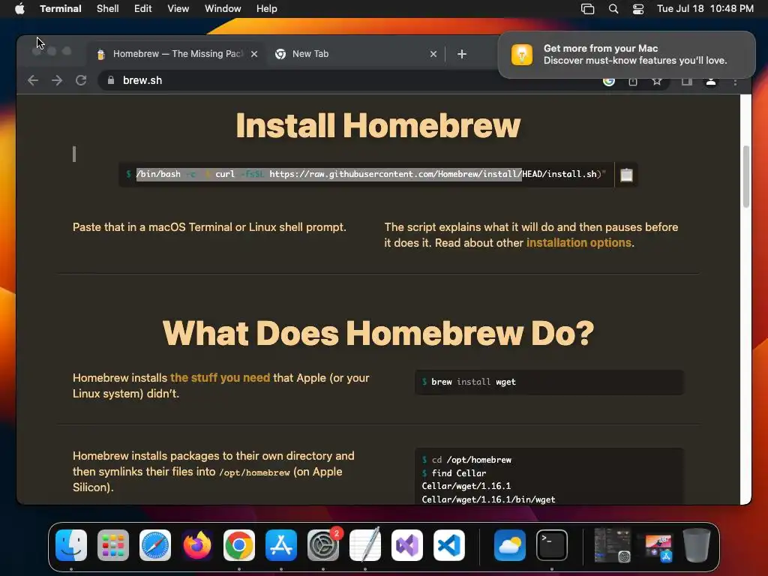The height and width of the screenshot is (576, 768).
Task: Click the What Does Homebrew Do? heading
Action: tap(378, 333)
